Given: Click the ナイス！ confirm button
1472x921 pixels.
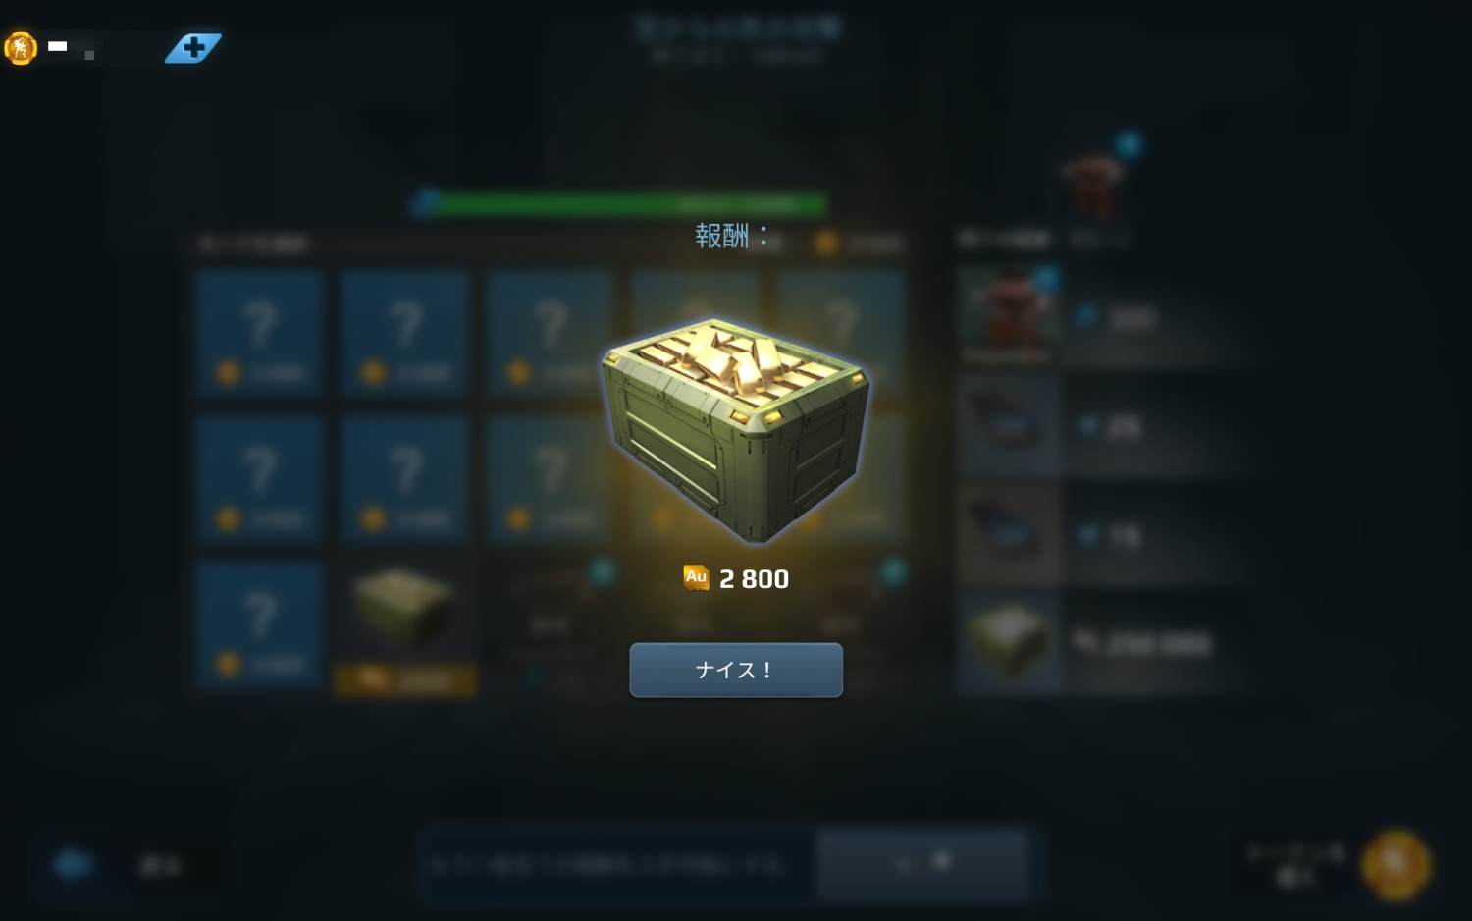Looking at the screenshot, I should [x=736, y=670].
